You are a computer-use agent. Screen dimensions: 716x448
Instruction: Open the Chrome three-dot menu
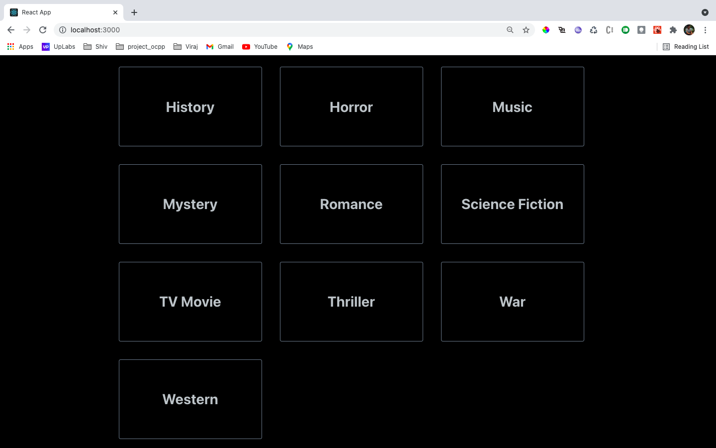point(705,30)
